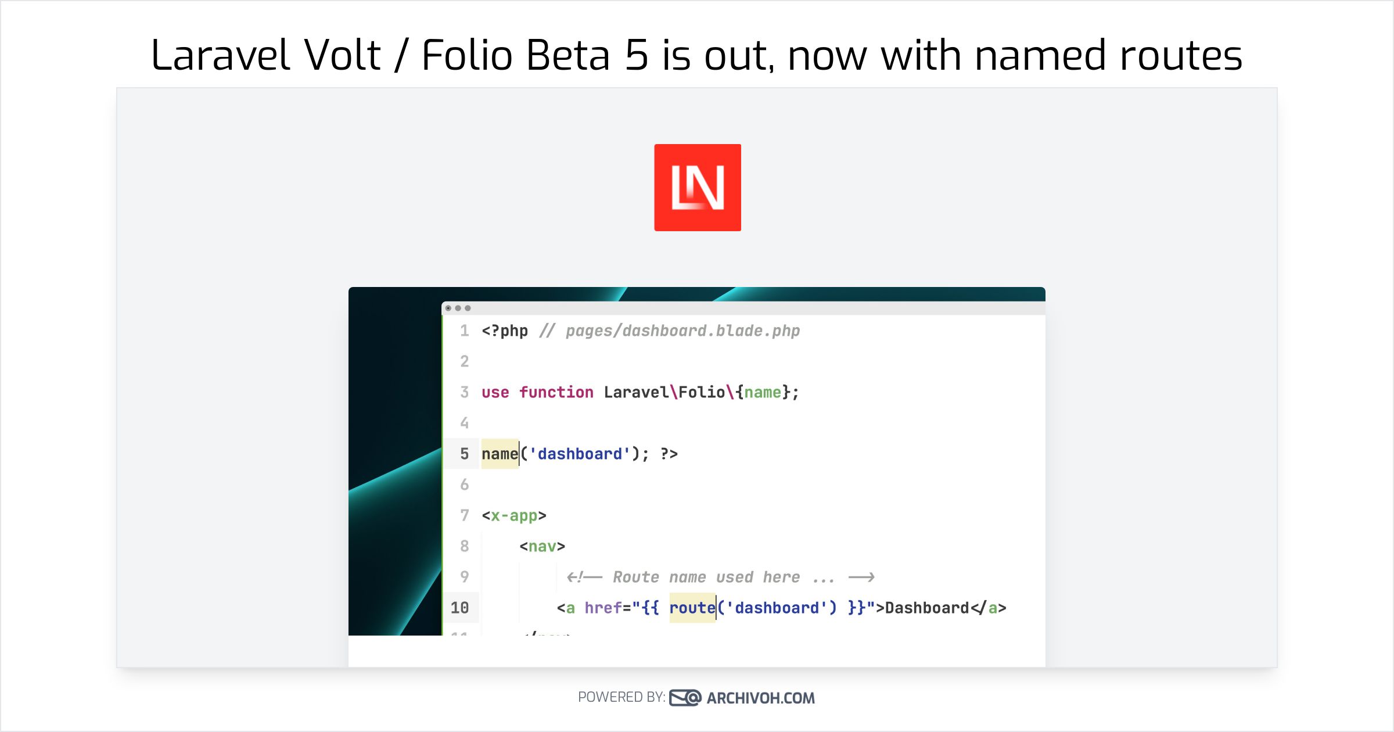Click the middle dot in the code window title bar

click(458, 308)
